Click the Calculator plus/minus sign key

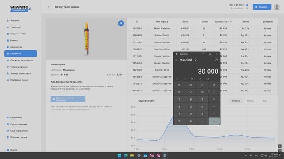pos(179,121)
